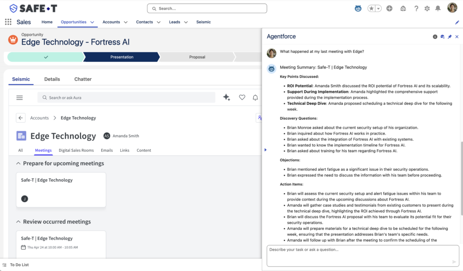Screen dimensions: 463x271
Task: Click the Aura sparkle icon in Seismic
Action: point(227,98)
